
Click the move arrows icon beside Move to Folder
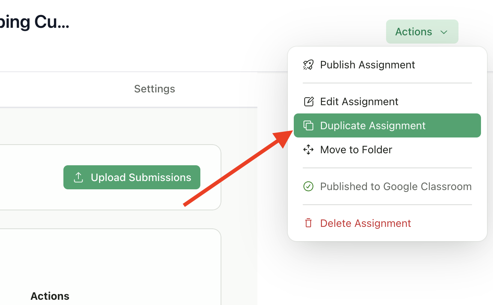(308, 149)
